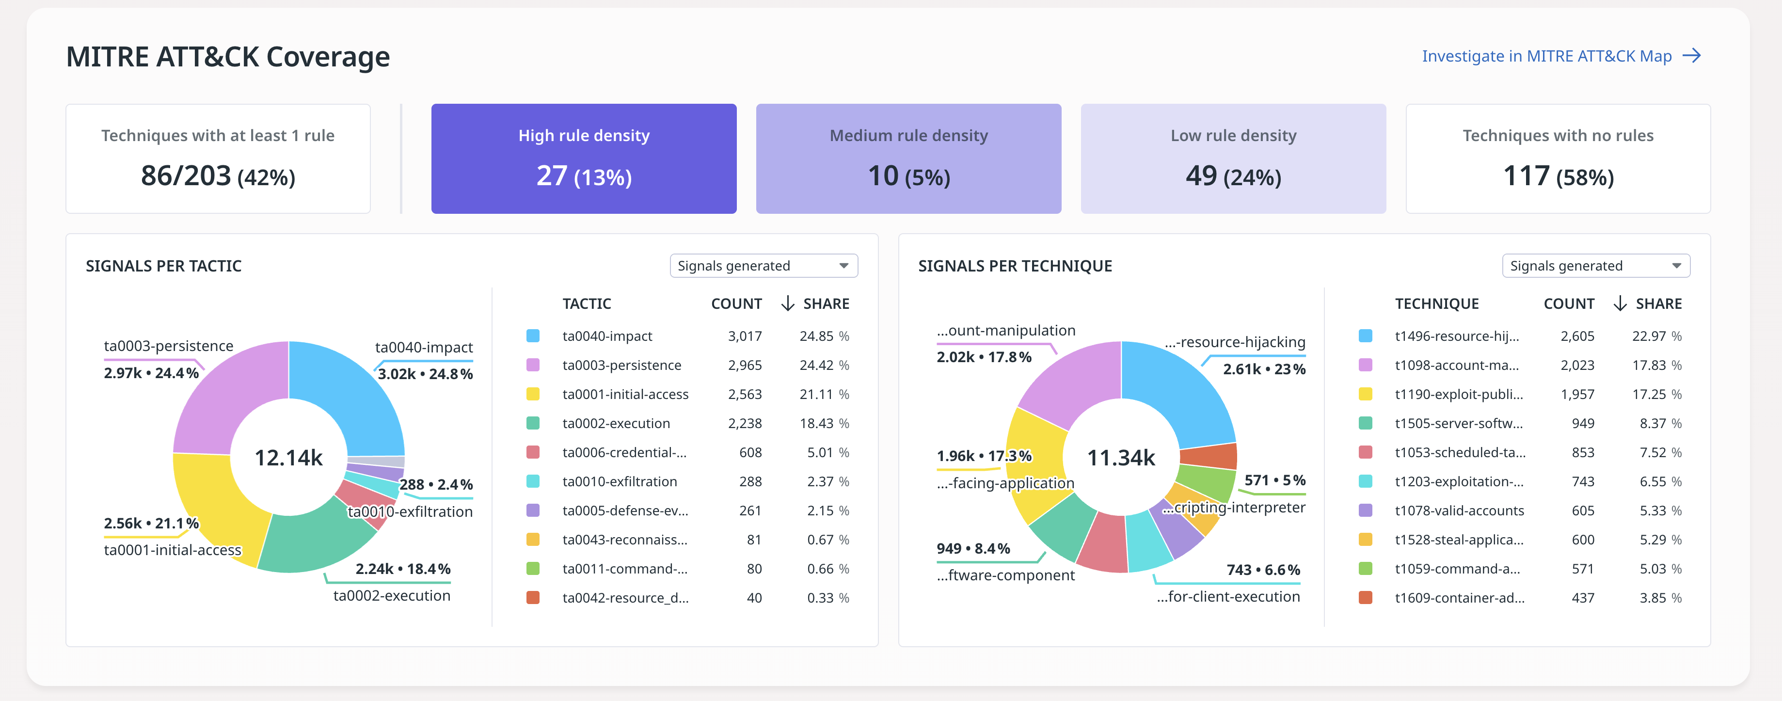Click cyan swatch for ta0010-exfiltration
The width and height of the screenshot is (1782, 701).
(533, 481)
